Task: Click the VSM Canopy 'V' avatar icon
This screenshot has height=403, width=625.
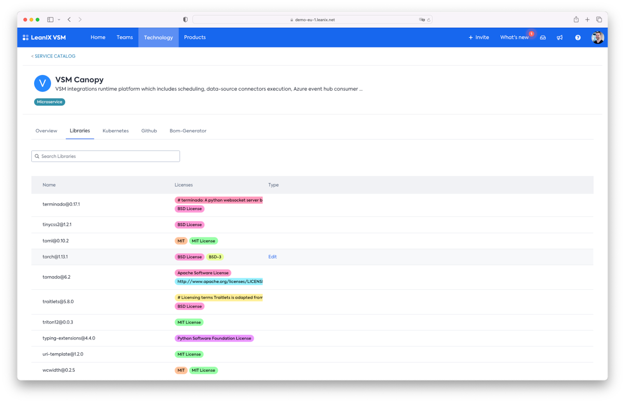Action: 43,83
